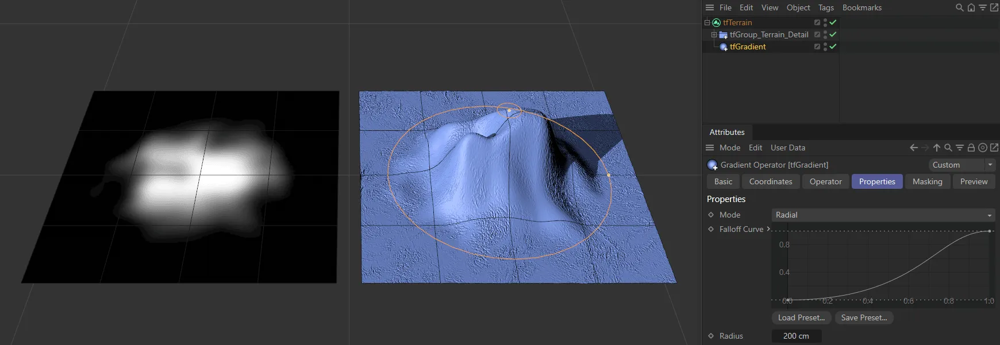
Task: Go forward with Attributes right arrow
Action: point(925,148)
